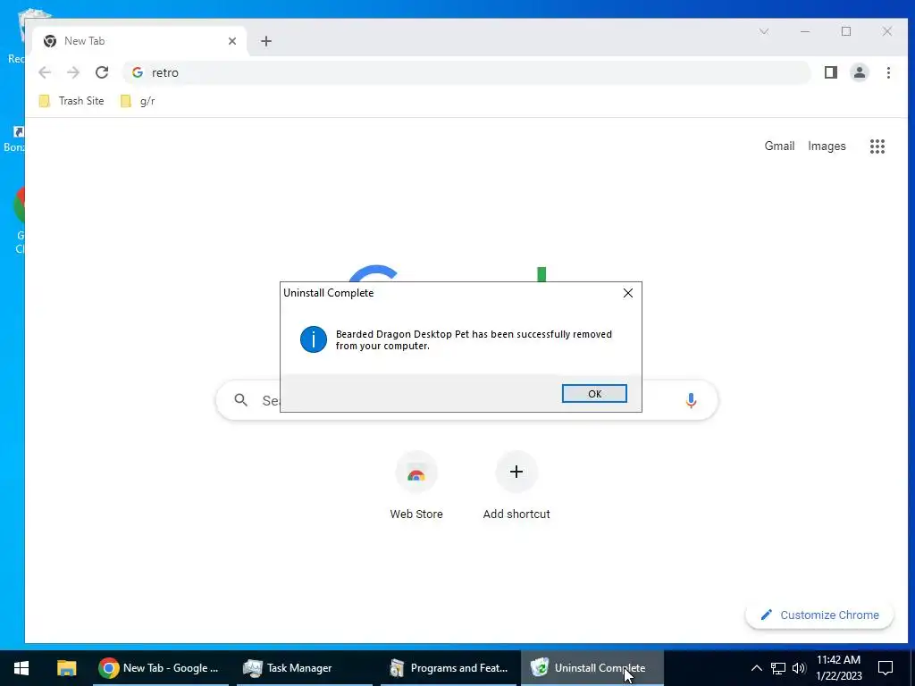Open Trash Site bookmark folder

[71, 101]
